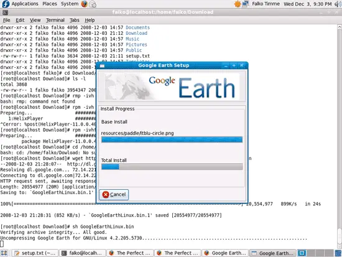
Task: Click the Fedora Applications logo icon
Action: coord(5,4)
